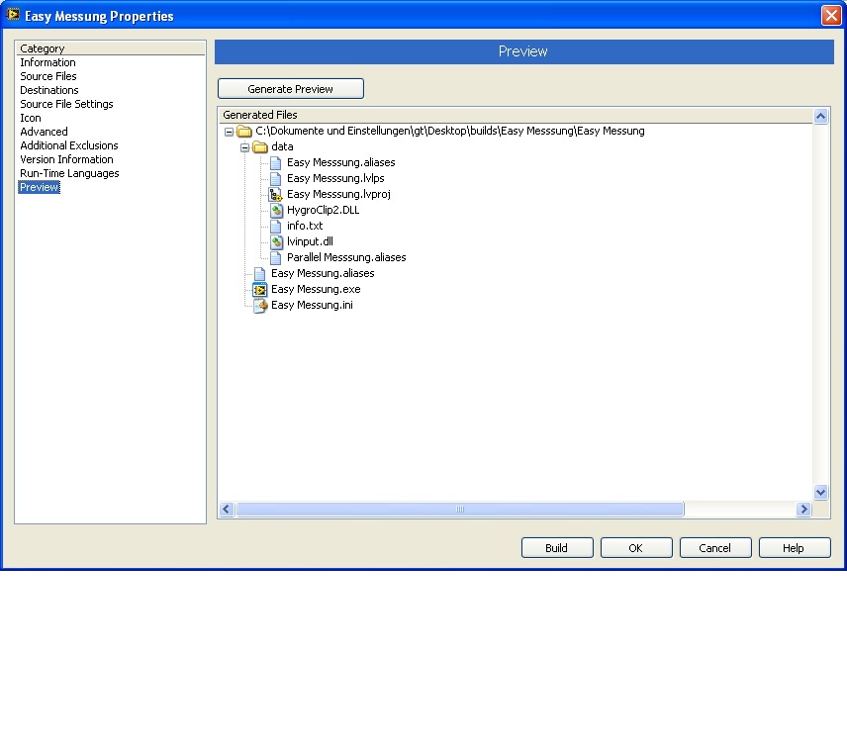Open the Run-Time Languages category
Viewport: 847px width, 749px height.
coord(69,173)
